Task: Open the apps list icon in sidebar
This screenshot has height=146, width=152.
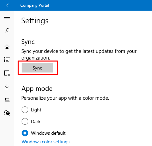Action: click(7, 60)
